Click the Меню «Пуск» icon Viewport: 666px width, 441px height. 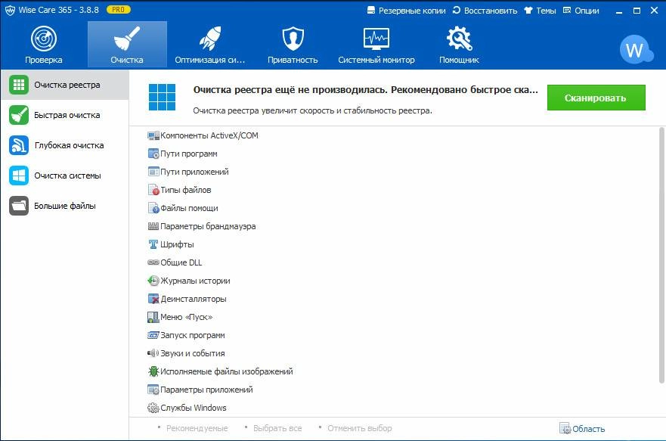tap(153, 317)
